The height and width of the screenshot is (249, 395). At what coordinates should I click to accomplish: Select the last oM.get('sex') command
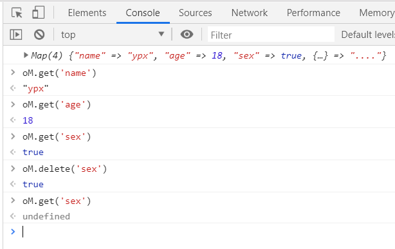click(x=57, y=201)
